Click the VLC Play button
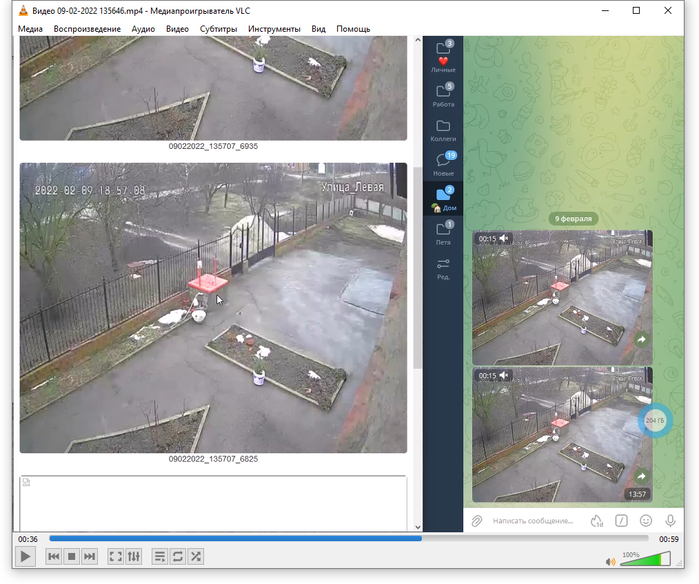699x584 pixels. click(x=26, y=556)
